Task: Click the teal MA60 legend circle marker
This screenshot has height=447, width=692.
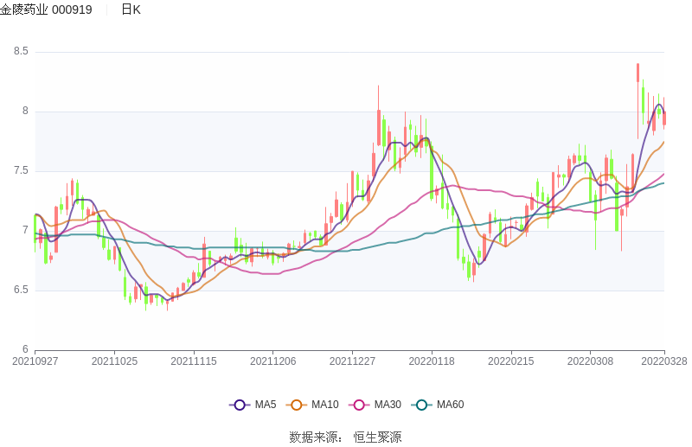Action: click(x=421, y=405)
